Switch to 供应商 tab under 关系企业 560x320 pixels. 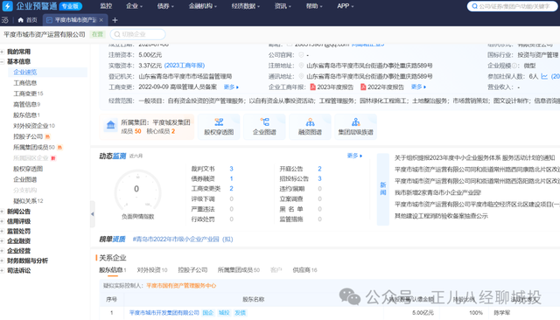coord(304,270)
